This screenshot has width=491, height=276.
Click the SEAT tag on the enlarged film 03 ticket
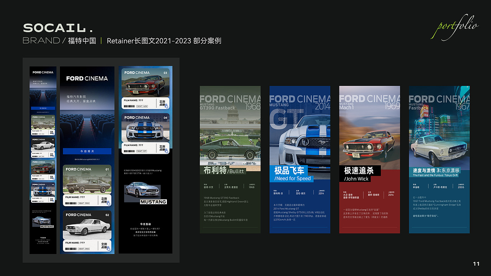pyautogui.click(x=142, y=107)
